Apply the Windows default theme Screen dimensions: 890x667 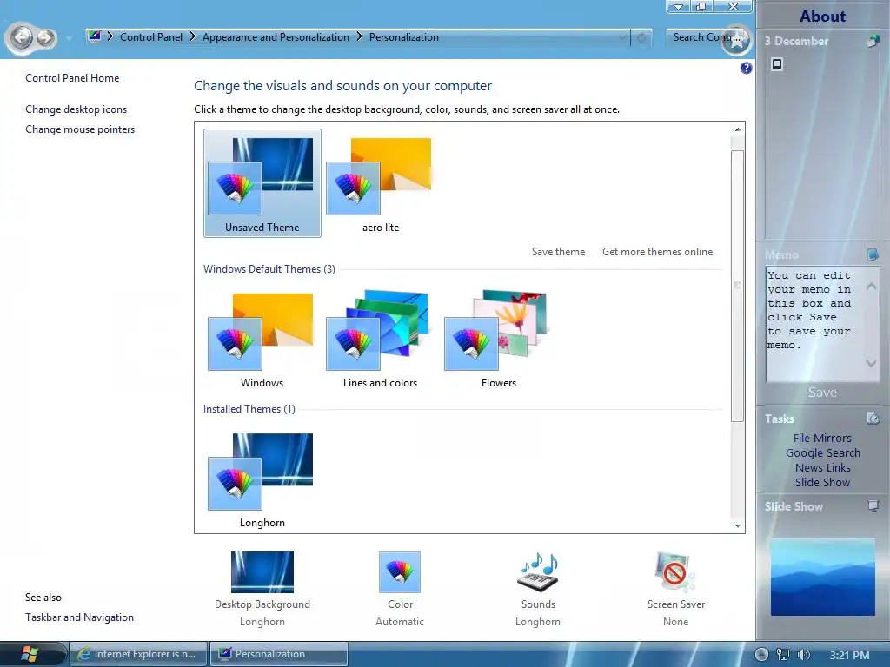[262, 340]
